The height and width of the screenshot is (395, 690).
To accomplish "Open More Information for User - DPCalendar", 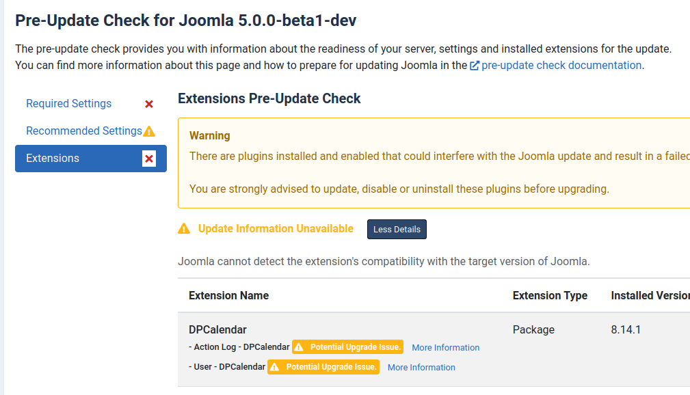I will pos(421,367).
